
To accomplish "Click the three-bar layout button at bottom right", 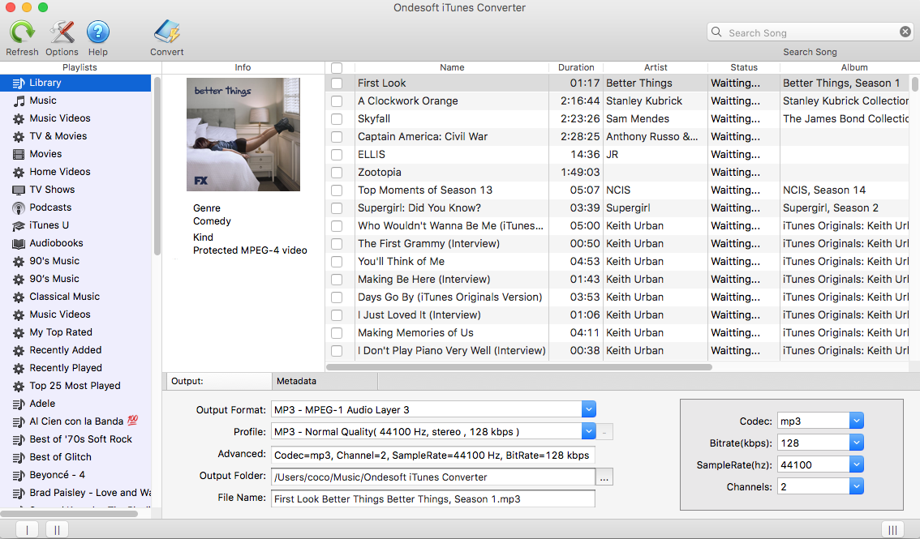I will tap(892, 529).
